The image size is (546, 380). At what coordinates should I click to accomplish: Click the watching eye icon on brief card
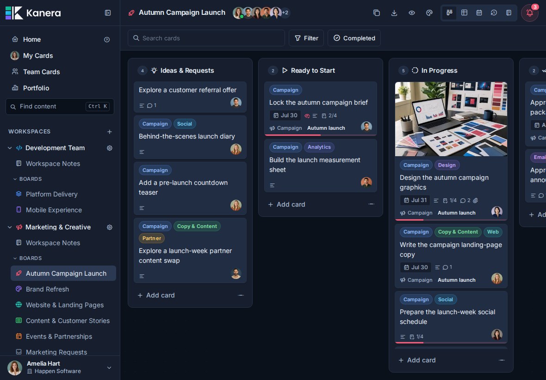click(307, 116)
